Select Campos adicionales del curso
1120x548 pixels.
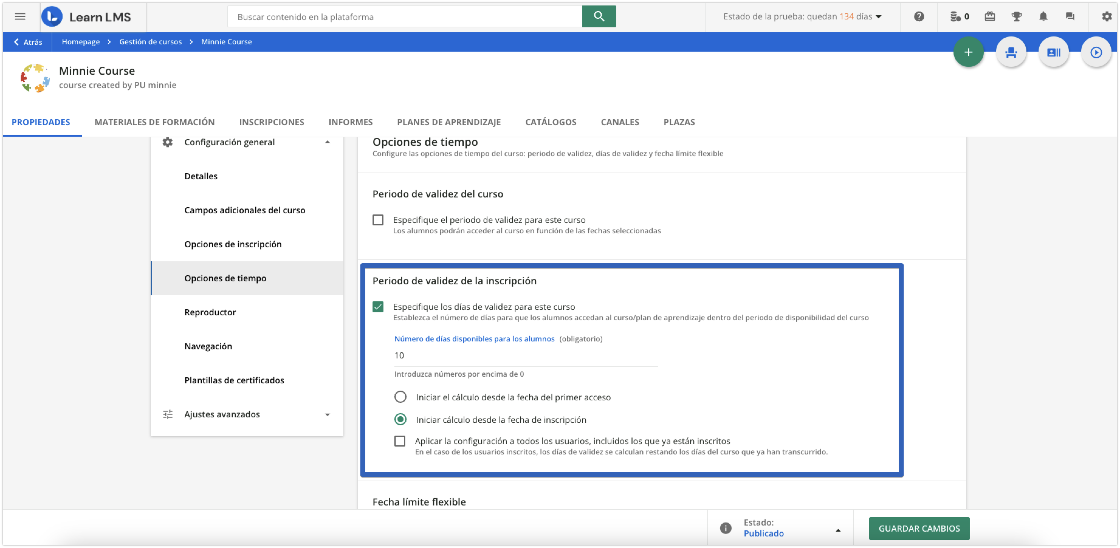pyautogui.click(x=247, y=210)
